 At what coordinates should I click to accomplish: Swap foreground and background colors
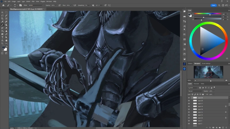[x=6, y=47]
